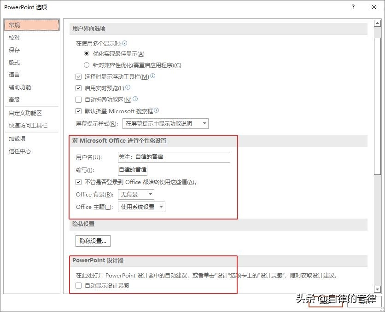Click the 隐私设置... button
This screenshot has width=385, height=312.
93,241
